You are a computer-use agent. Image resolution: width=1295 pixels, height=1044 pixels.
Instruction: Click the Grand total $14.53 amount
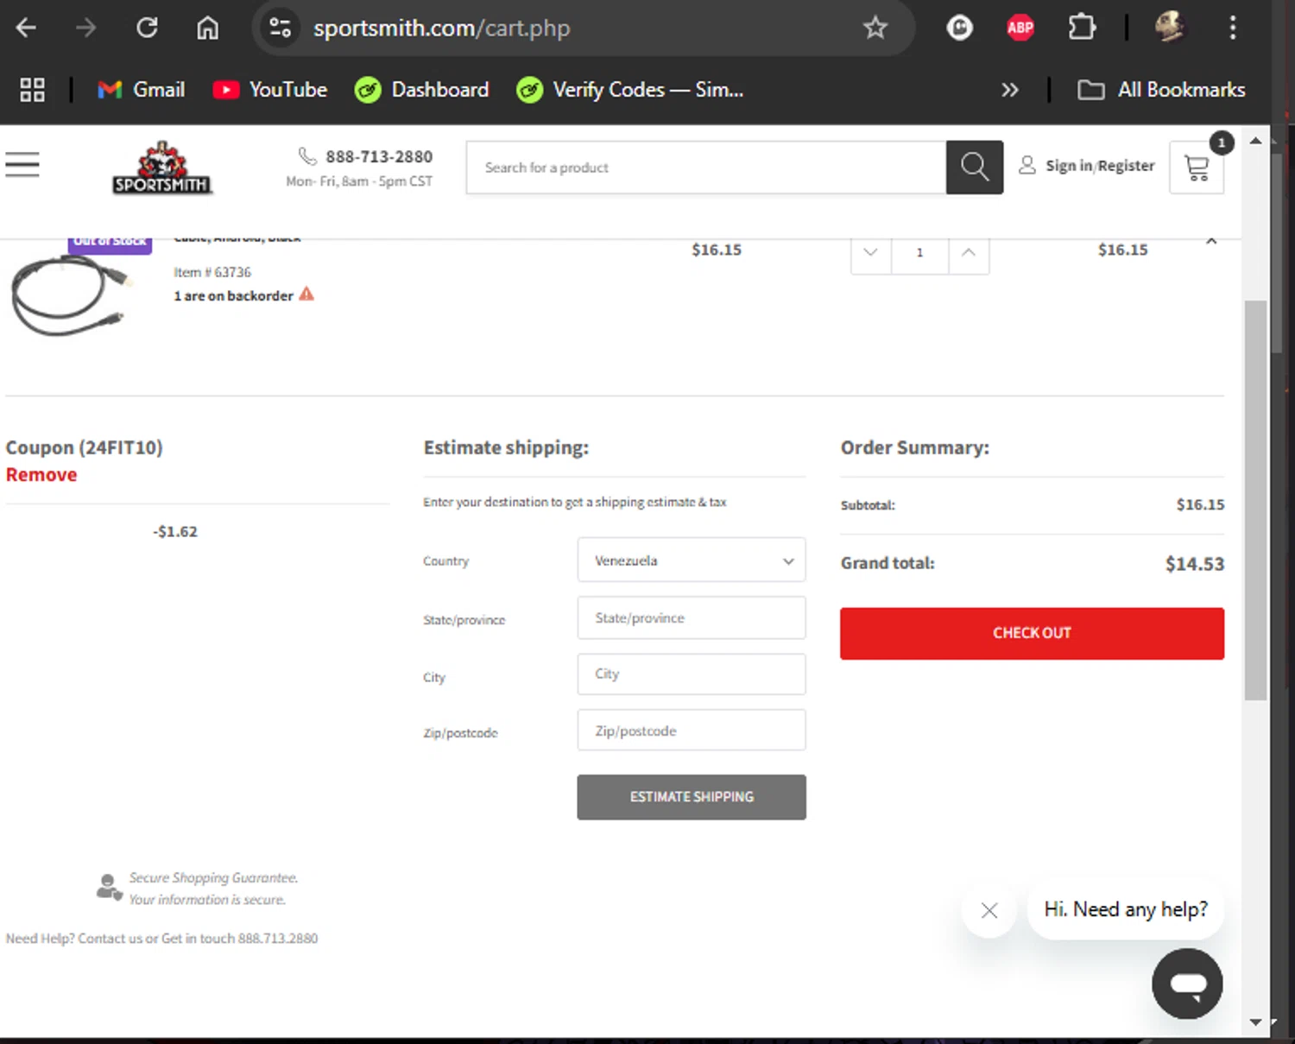pyautogui.click(x=1195, y=564)
